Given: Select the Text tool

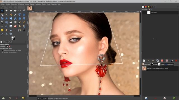Looking at the screenshot, I should [x=24, y=30].
